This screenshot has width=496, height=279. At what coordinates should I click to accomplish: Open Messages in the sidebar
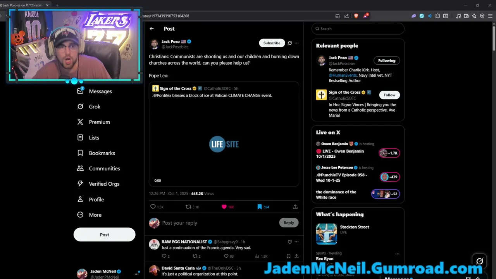pos(95,91)
